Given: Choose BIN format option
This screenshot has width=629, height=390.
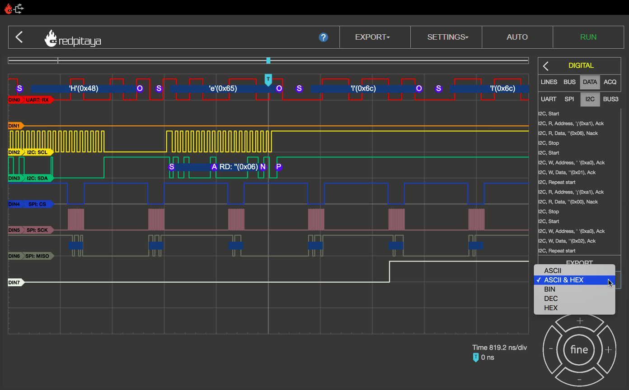Looking at the screenshot, I should click(x=574, y=289).
